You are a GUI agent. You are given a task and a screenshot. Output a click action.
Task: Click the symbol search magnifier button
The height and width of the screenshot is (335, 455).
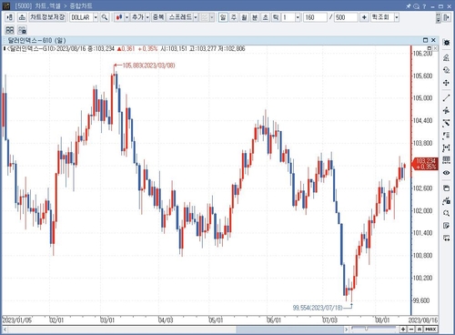coord(105,17)
